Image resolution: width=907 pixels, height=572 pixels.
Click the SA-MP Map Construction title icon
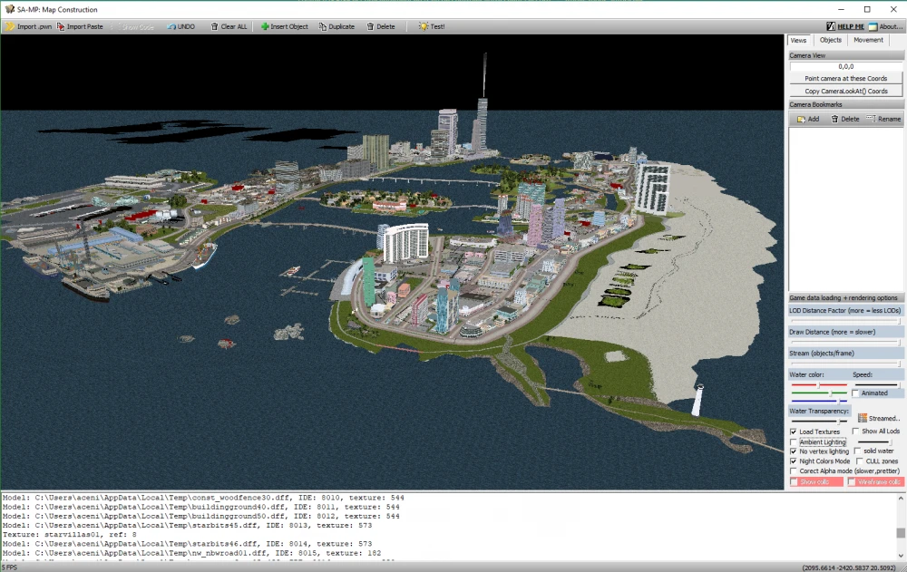(x=9, y=9)
